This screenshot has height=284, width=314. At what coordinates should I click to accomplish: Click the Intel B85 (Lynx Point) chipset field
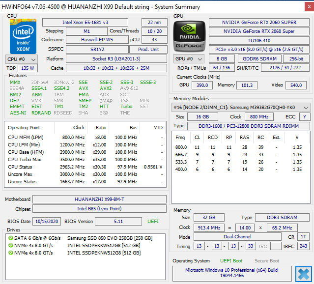100,209
